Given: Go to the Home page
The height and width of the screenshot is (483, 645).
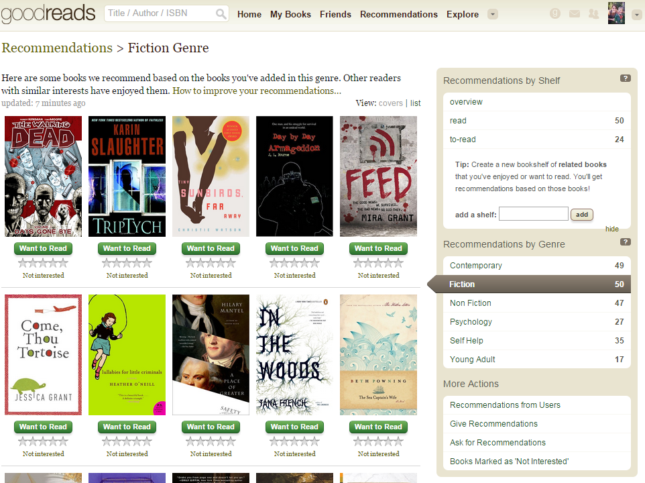Looking at the screenshot, I should click(249, 14).
